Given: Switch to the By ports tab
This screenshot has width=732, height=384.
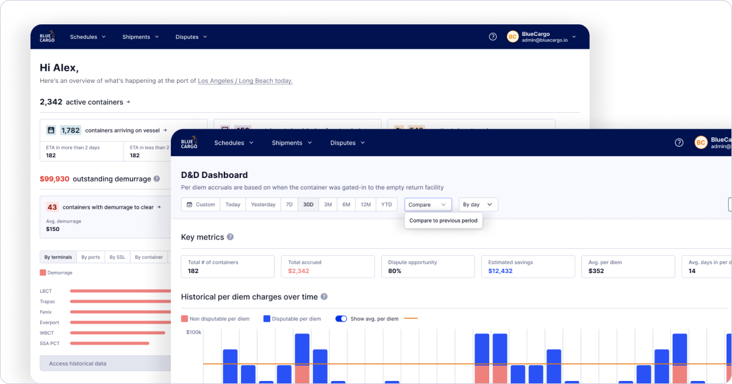Looking at the screenshot, I should click(90, 257).
